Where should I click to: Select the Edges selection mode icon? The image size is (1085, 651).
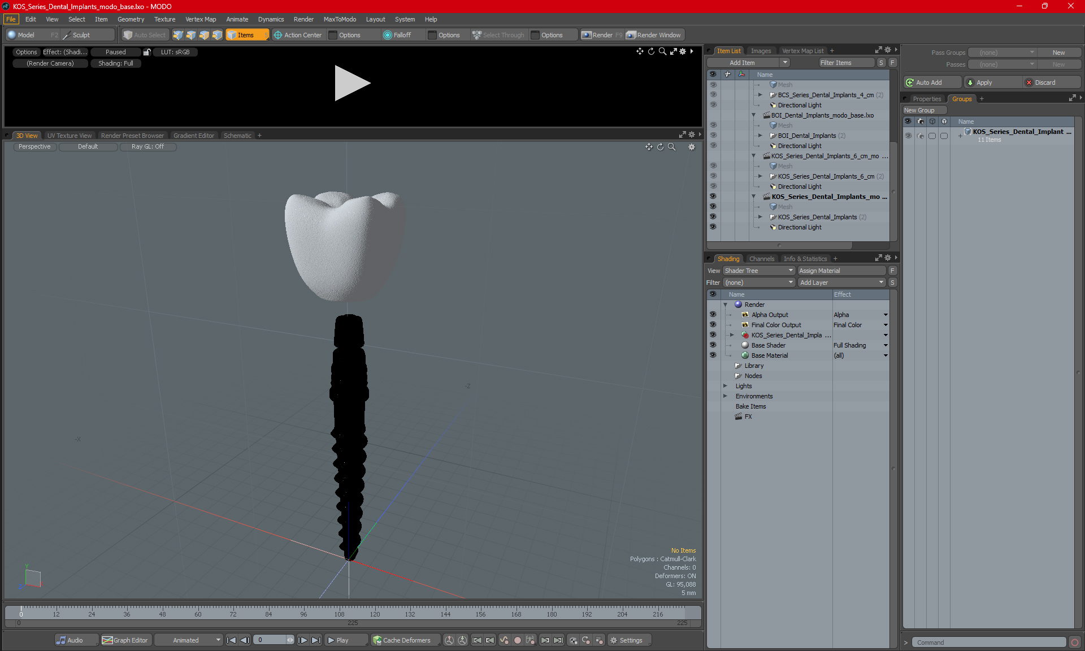191,35
